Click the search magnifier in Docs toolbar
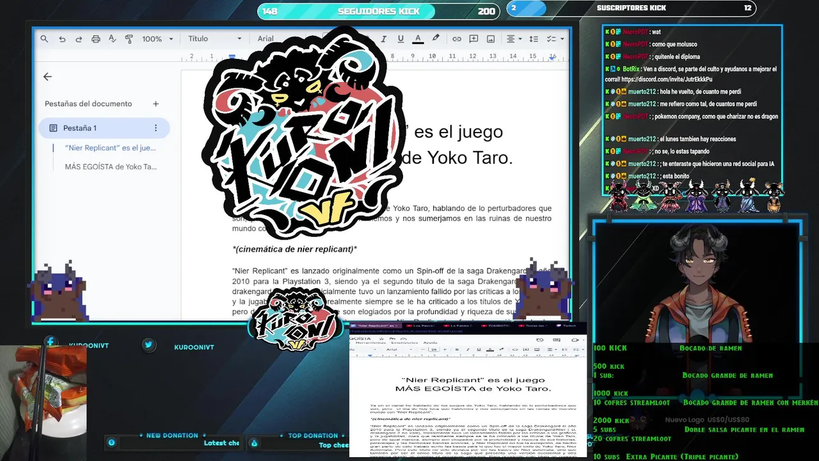 [44, 39]
